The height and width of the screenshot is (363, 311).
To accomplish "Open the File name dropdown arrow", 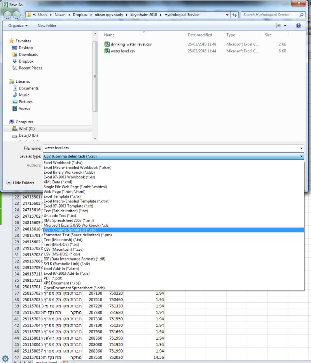I will [301, 148].
